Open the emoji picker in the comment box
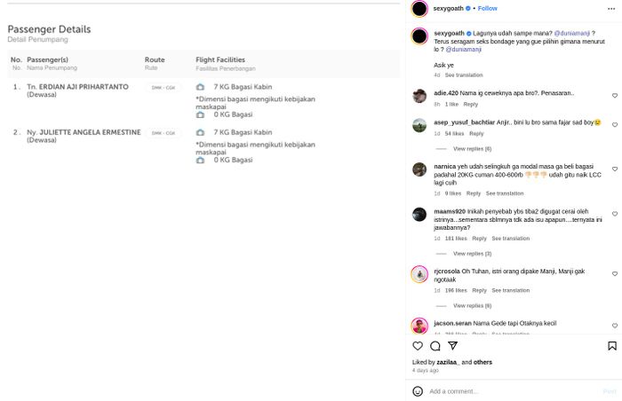 418,391
